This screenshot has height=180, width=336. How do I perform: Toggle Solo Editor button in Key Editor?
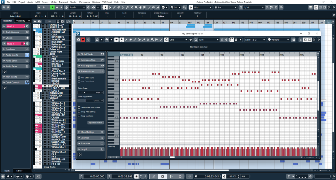tap(78, 40)
